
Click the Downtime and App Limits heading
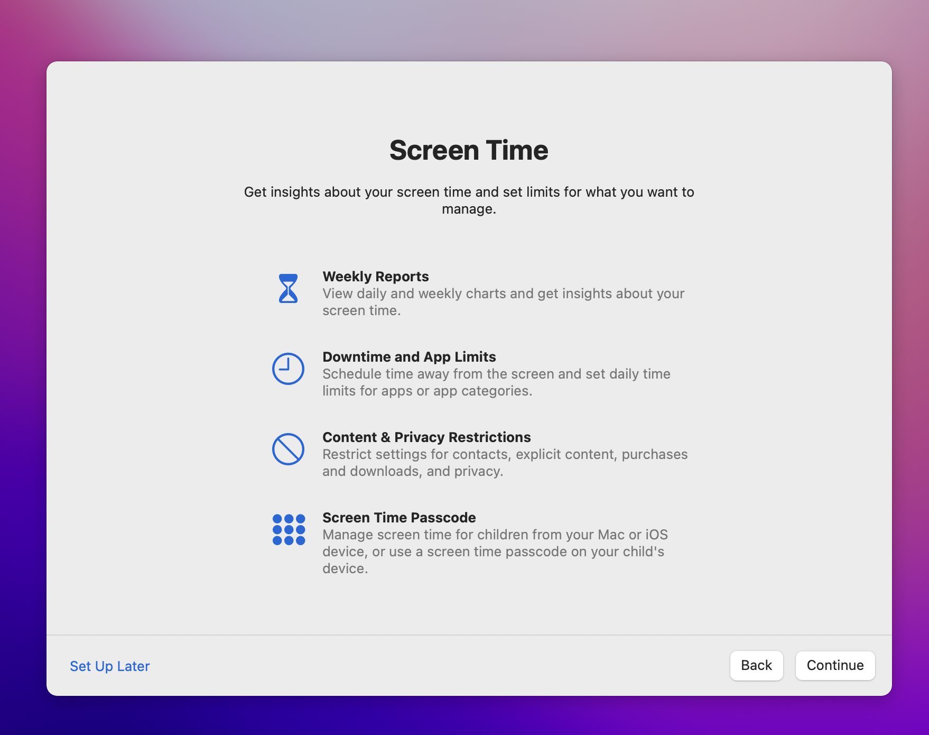click(x=409, y=357)
